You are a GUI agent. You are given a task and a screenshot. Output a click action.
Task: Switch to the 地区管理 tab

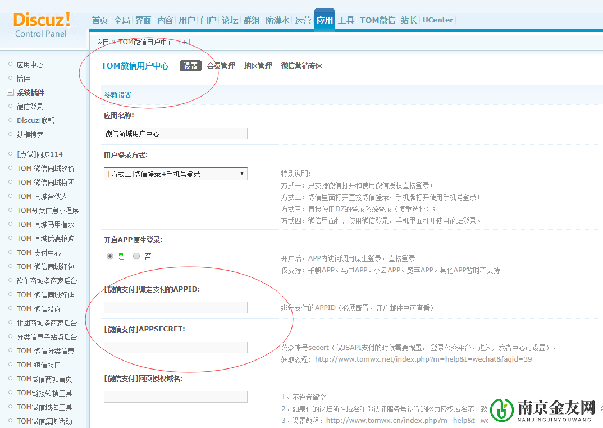pos(258,65)
